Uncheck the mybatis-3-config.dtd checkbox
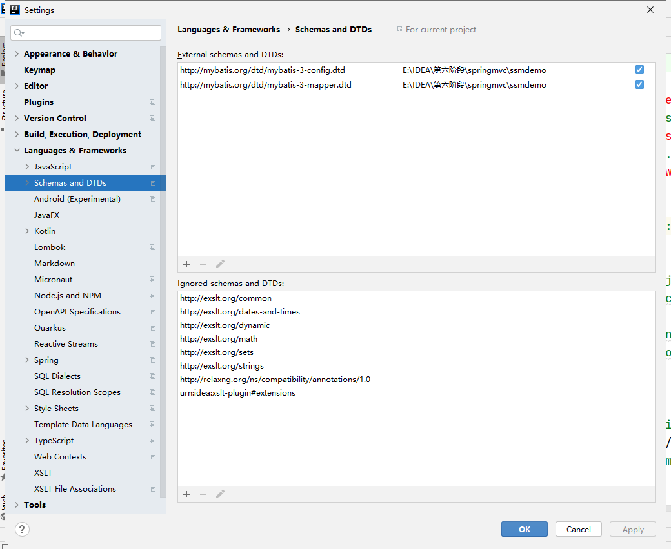 click(639, 70)
